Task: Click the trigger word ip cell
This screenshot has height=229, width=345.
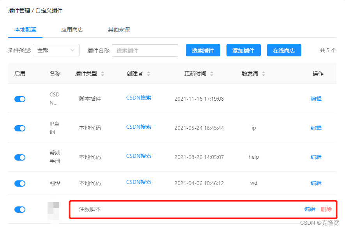Action: (254, 128)
